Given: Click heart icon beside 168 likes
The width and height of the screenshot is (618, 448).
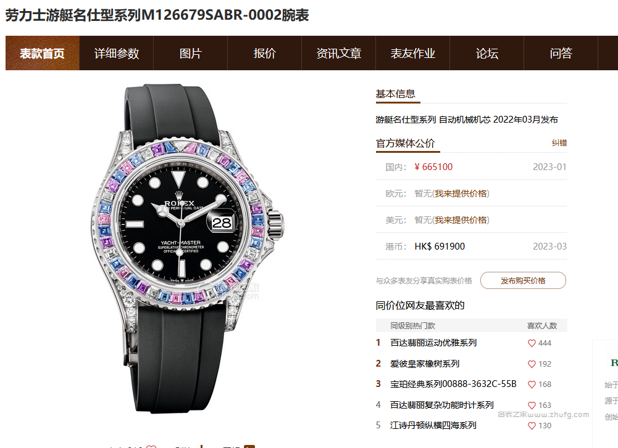Looking at the screenshot, I should [532, 385].
